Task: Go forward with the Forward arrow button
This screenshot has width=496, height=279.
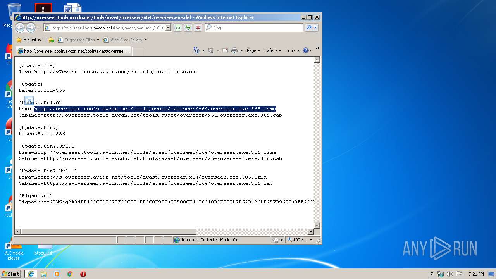Action: pyautogui.click(x=31, y=28)
